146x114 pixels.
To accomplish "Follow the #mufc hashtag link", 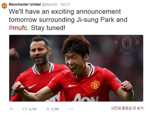I will coord(18,28).
